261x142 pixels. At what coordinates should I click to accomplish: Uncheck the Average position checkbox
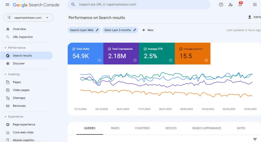point(181,49)
